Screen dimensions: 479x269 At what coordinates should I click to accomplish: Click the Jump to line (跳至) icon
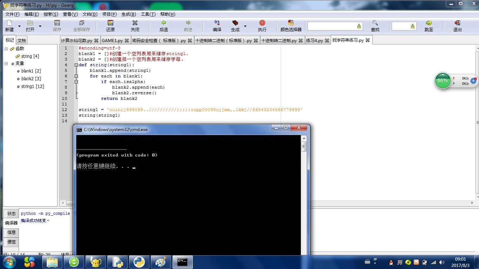click(429, 23)
